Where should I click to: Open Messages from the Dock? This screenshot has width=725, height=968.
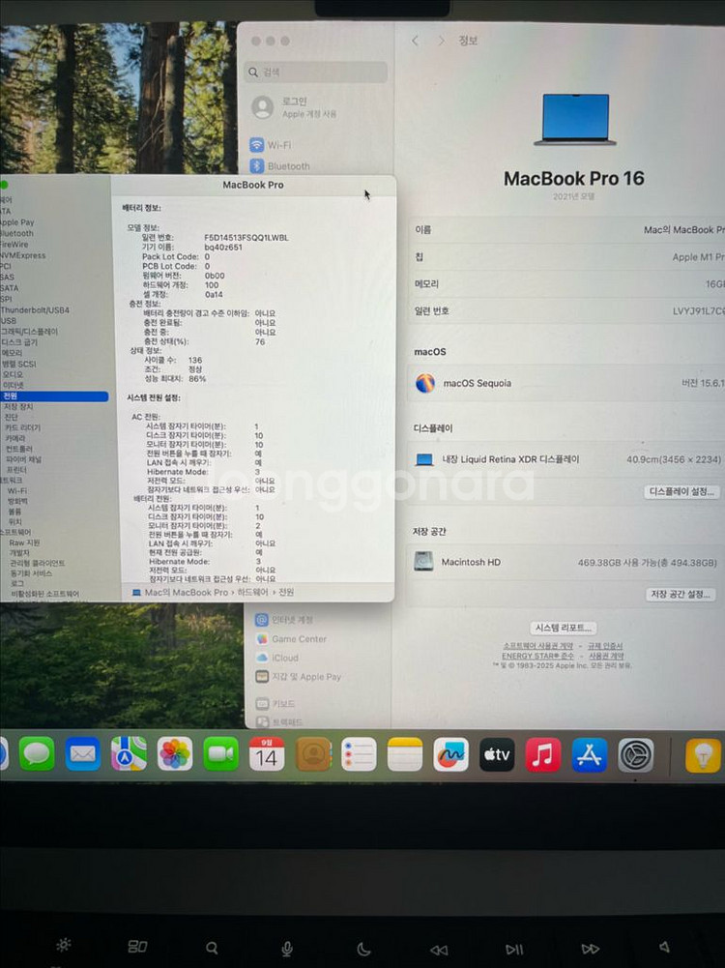coord(37,753)
